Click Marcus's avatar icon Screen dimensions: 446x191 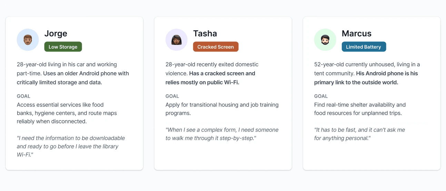click(325, 40)
